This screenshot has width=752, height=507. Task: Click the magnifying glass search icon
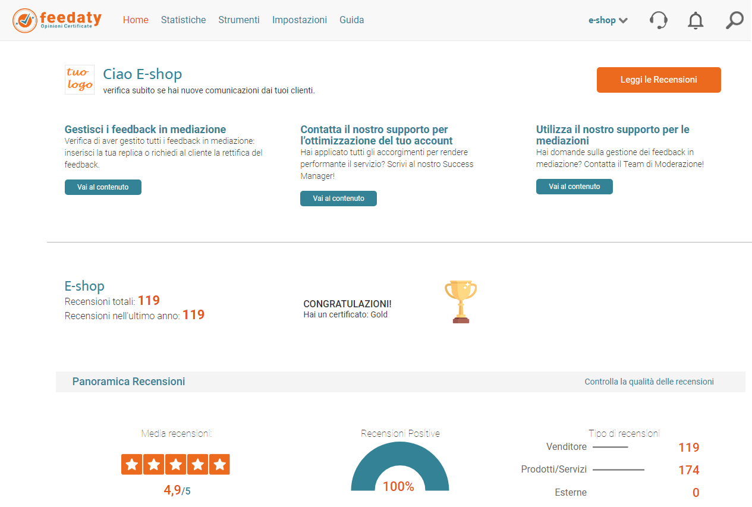[734, 20]
